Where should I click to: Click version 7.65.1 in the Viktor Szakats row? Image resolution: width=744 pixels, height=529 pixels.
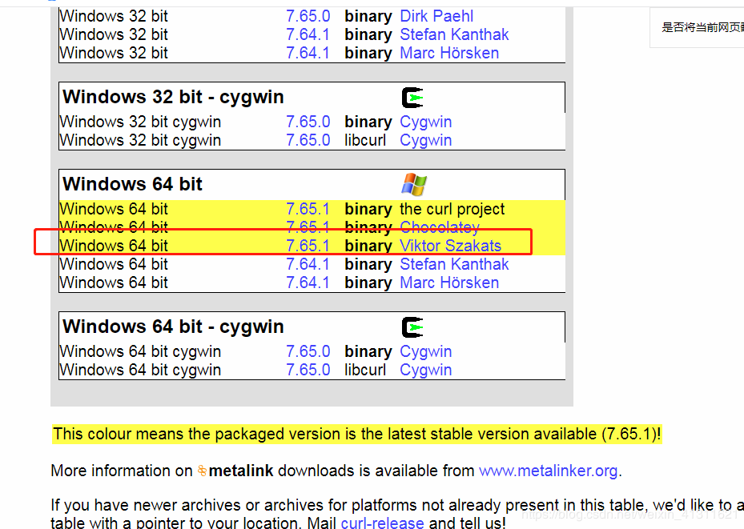click(x=308, y=246)
